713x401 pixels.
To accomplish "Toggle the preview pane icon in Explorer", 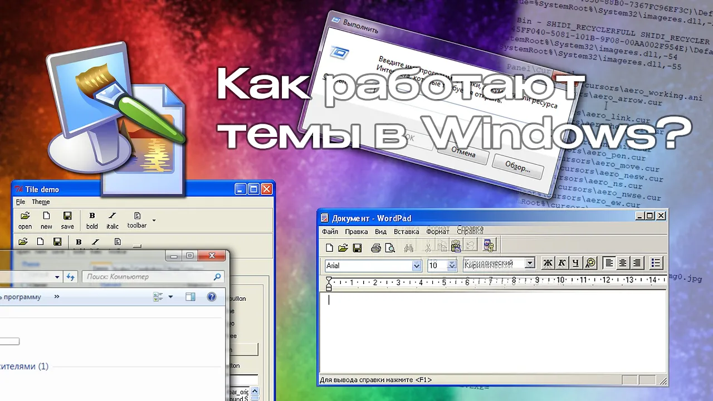I will [191, 297].
